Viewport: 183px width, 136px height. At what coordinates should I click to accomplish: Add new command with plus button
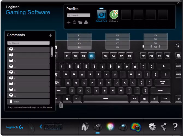pyautogui.click(x=50, y=35)
